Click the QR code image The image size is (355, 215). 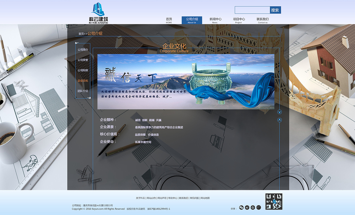[x=274, y=201]
